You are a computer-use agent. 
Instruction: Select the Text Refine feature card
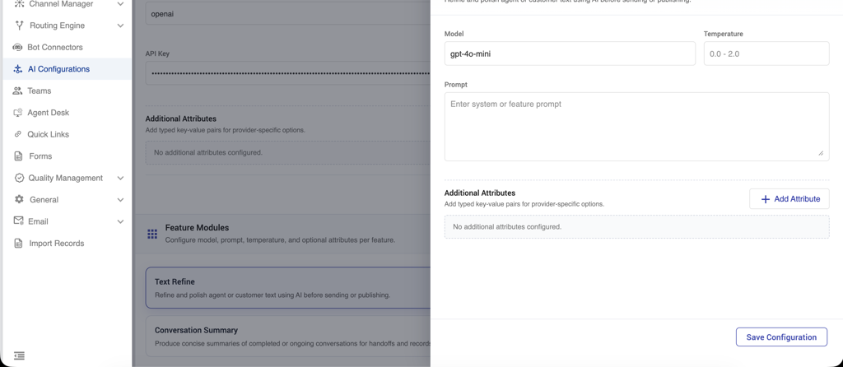(x=288, y=288)
